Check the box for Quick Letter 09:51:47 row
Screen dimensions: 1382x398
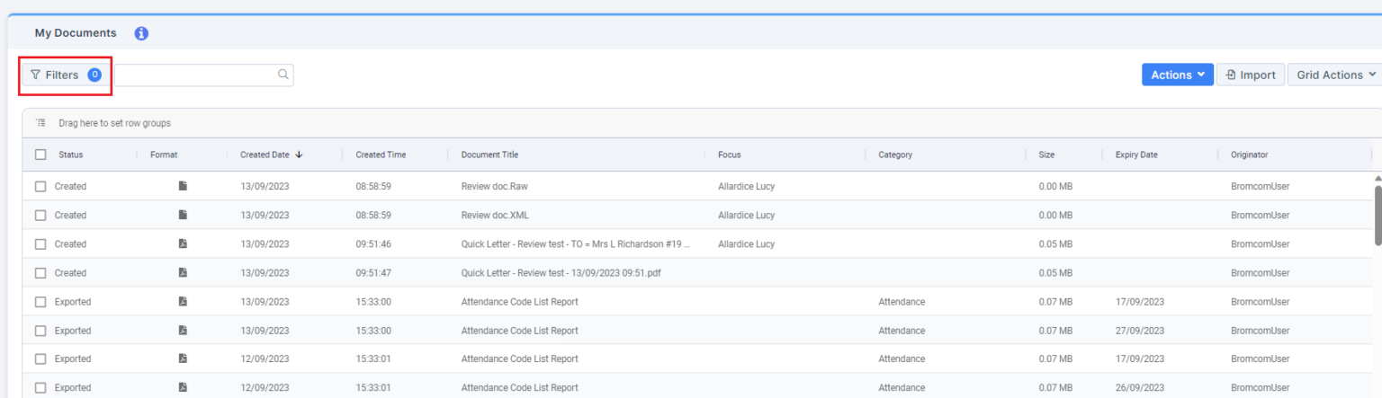pos(40,272)
